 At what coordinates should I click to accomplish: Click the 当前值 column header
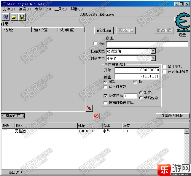pos(45,30)
